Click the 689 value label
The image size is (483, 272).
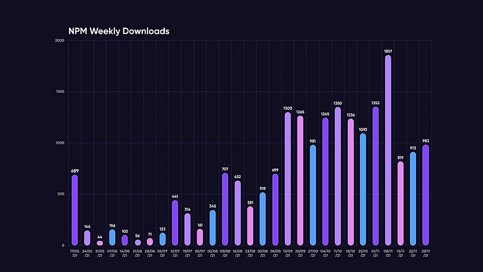(75, 171)
